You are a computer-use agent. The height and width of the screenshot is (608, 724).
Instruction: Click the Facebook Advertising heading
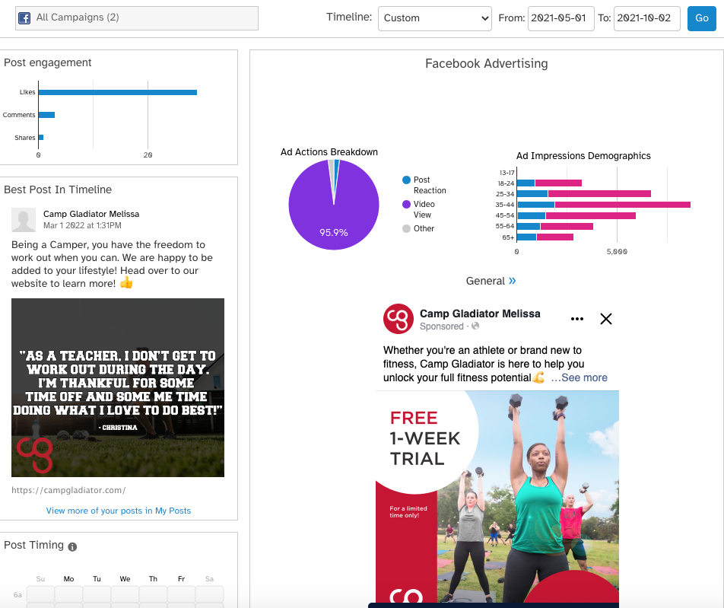click(x=487, y=63)
